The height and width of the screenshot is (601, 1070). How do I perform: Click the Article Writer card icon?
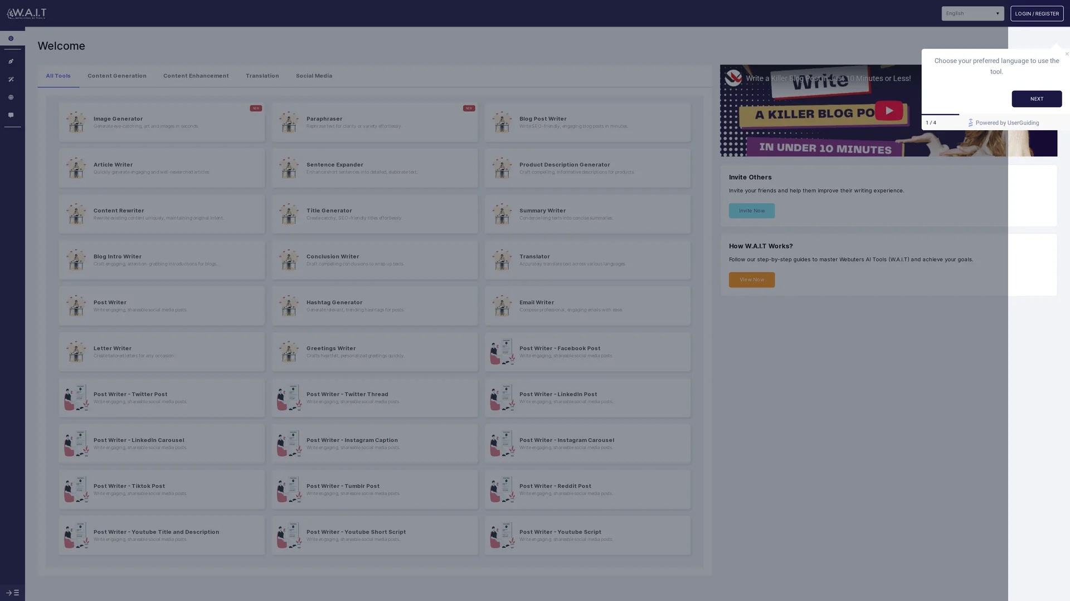[76, 168]
